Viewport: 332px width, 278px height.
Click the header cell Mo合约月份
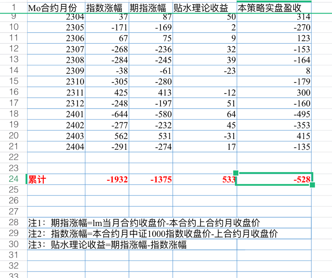56,8
